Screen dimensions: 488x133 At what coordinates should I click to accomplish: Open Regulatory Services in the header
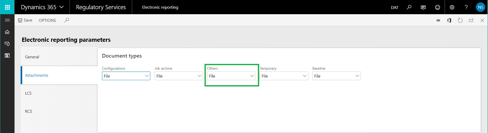click(101, 7)
